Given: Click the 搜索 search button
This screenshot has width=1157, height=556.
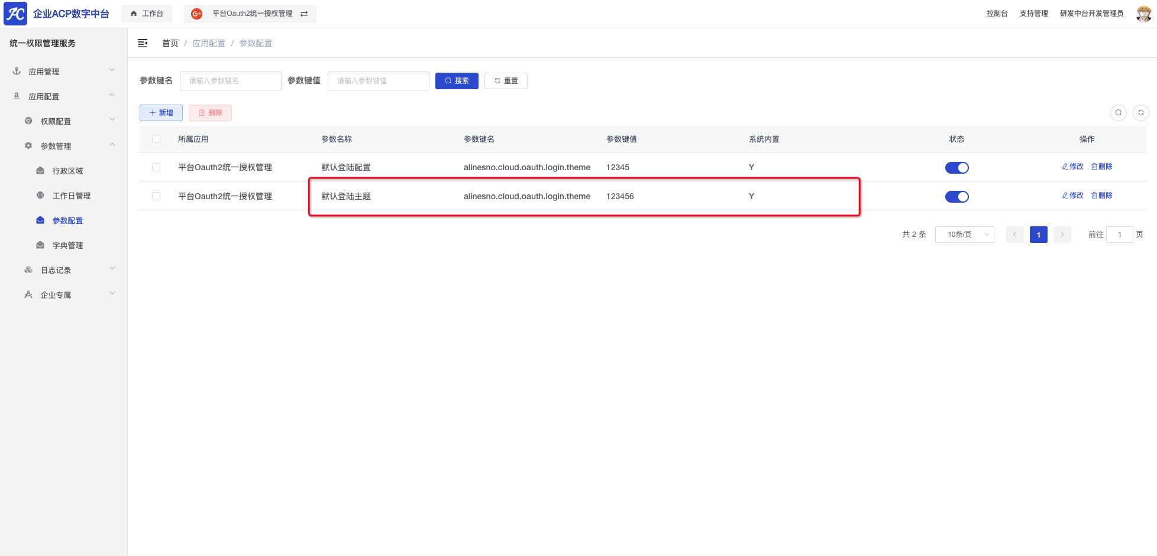Looking at the screenshot, I should pos(457,81).
